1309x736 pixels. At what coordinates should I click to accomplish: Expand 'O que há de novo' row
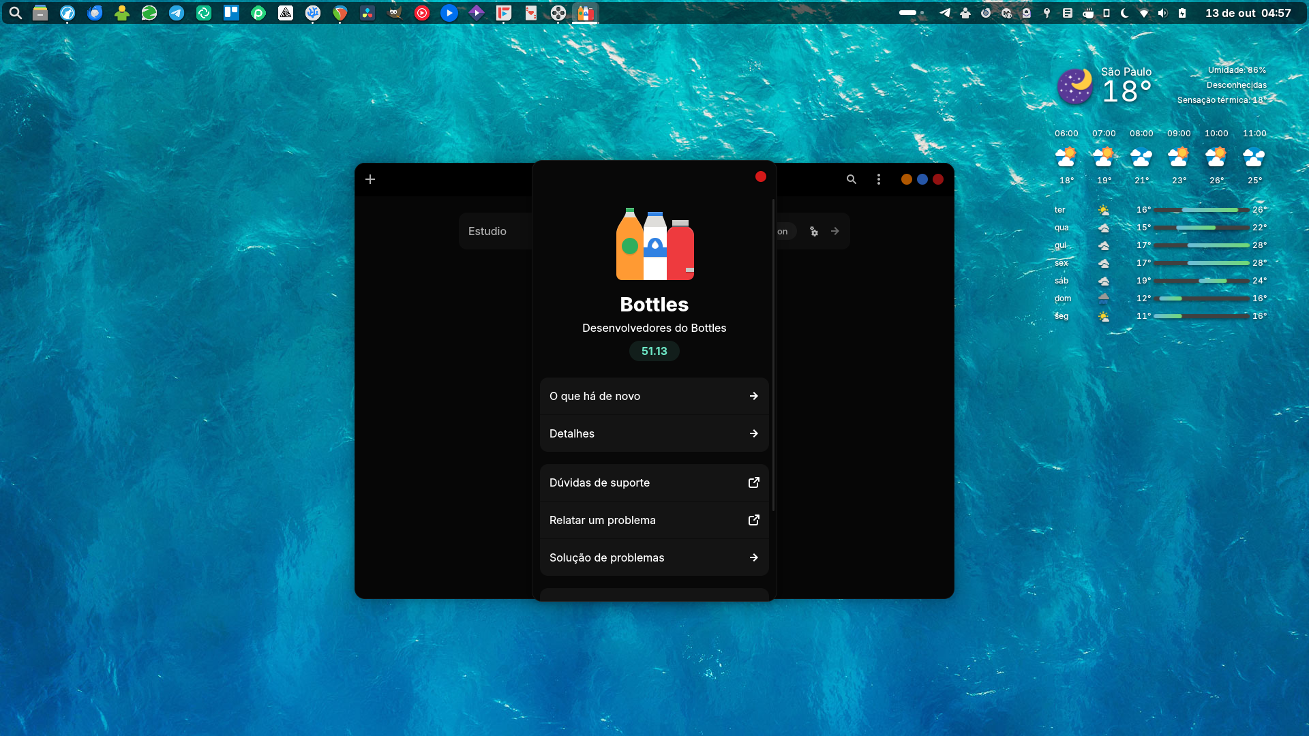pos(654,396)
